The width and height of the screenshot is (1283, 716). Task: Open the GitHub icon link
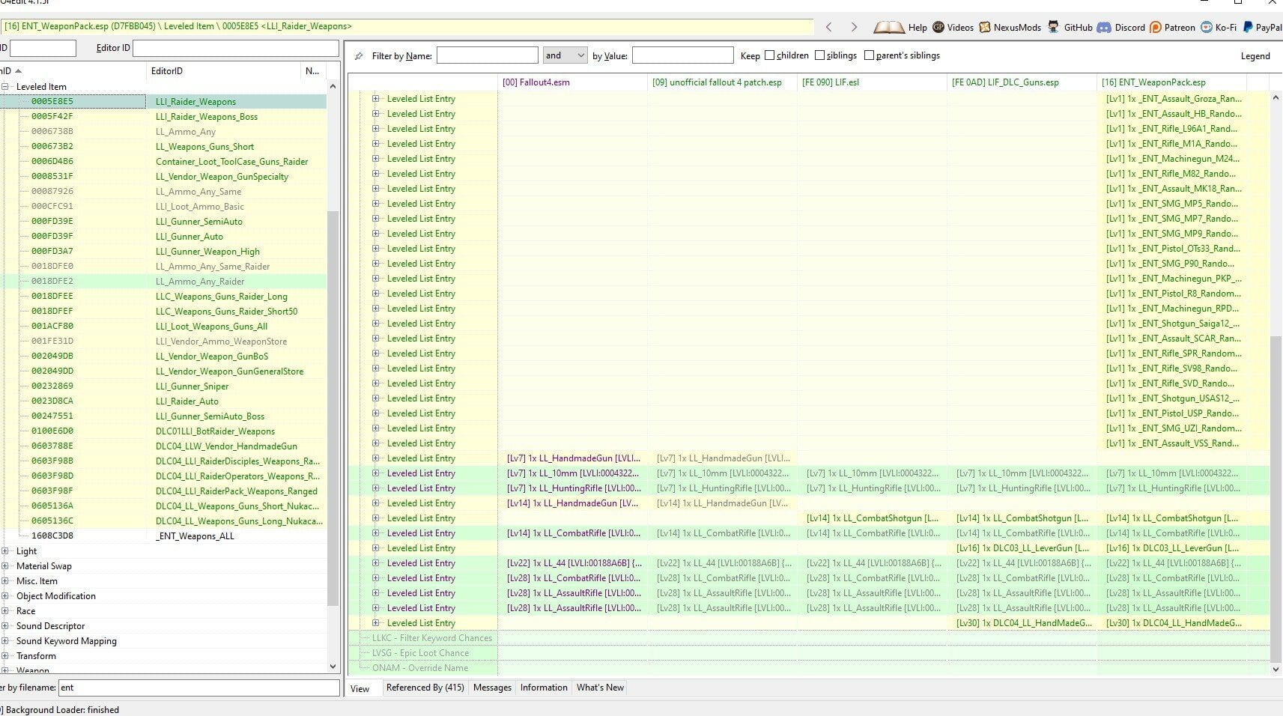(x=1053, y=27)
